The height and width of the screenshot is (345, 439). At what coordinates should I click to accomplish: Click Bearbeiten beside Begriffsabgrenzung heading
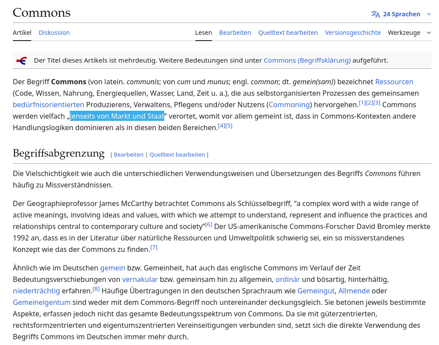pos(129,154)
